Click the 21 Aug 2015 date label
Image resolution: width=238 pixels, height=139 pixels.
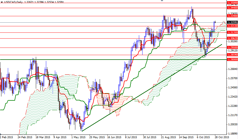coord(169,137)
